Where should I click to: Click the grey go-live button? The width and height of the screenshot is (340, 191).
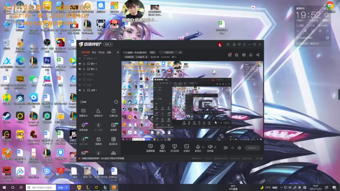[252, 148]
